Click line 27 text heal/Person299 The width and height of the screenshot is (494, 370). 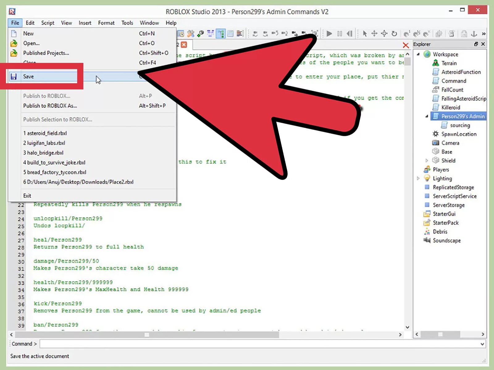(58, 240)
